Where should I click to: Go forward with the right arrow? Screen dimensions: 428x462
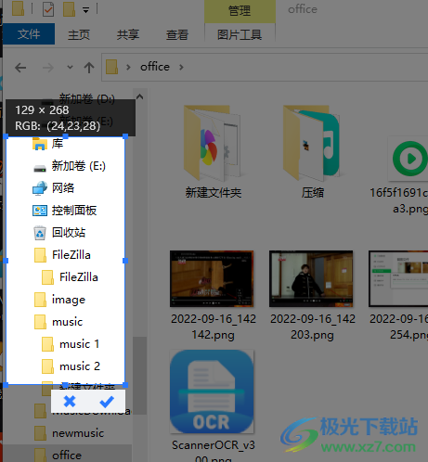(x=48, y=68)
